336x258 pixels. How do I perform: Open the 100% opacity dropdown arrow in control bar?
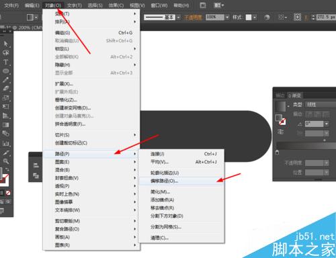[x=227, y=17]
